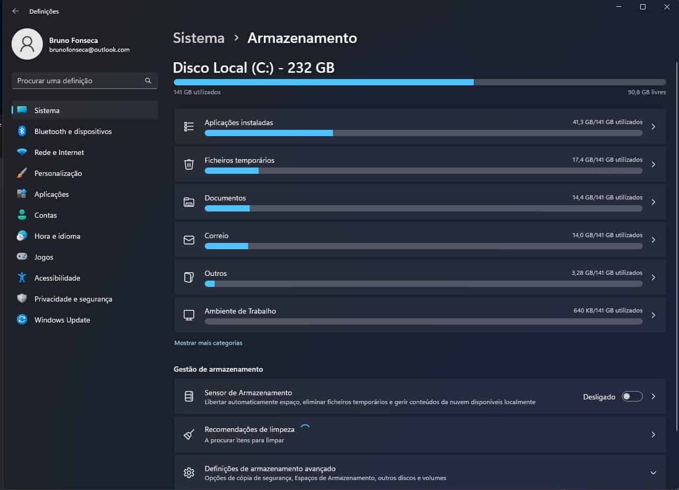Viewport: 679px width, 490px height.
Task: Click Mostrar mais categorias link
Action: coord(208,343)
